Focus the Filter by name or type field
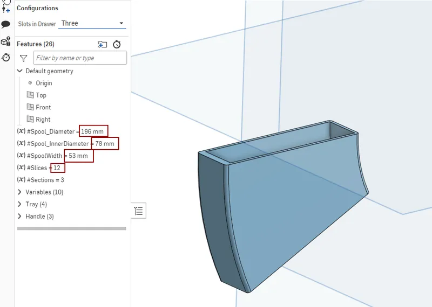 click(x=80, y=58)
